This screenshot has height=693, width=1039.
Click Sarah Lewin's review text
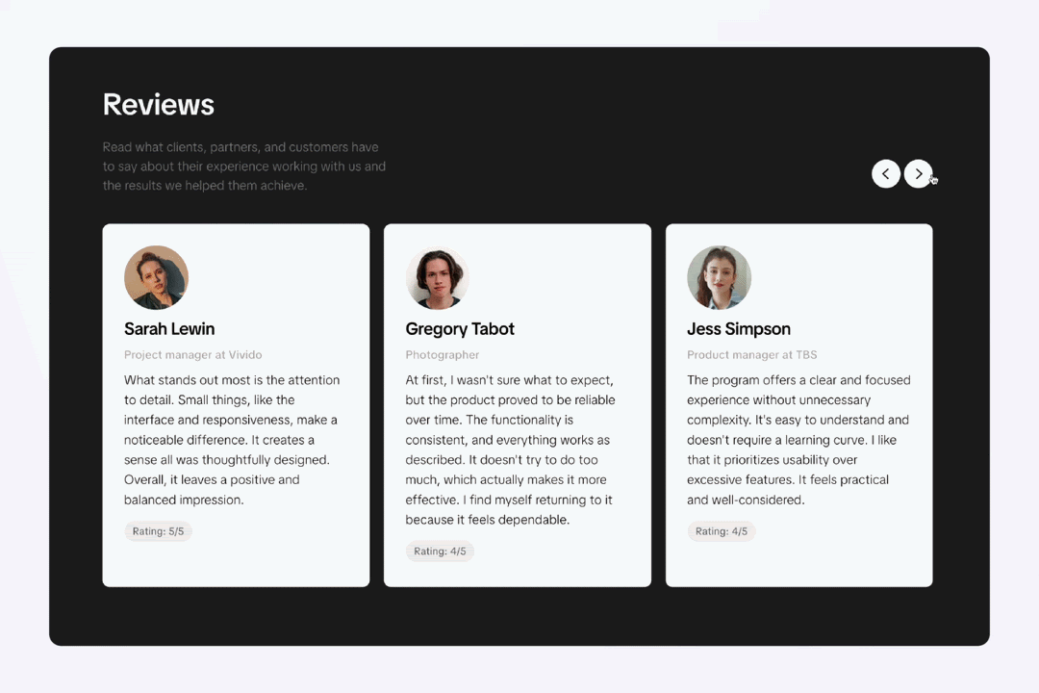click(232, 440)
